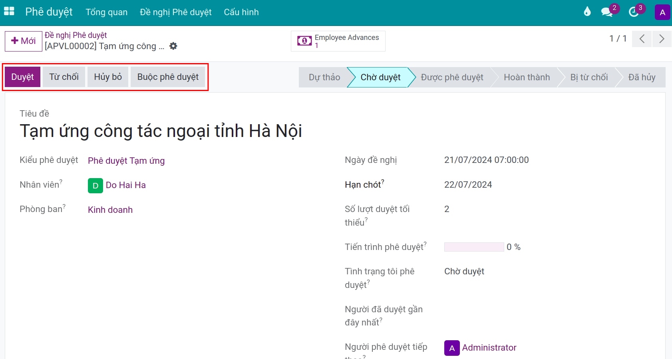The width and height of the screenshot is (672, 359).
Task: Click the help mark next to Nhân viên
Action: click(61, 182)
